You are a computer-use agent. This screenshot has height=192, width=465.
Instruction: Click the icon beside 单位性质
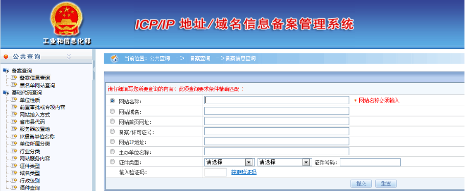14,100
